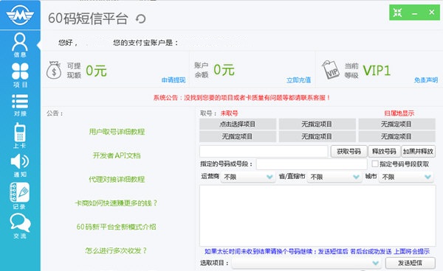The height and width of the screenshot is (271, 443).
Task: Click the 0元 value next to 账户余额
Action: coord(224,69)
